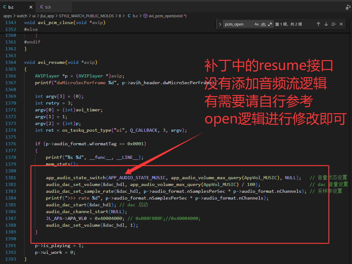This screenshot has height=264, width=352.
Task: Click the #endif directive on line 1361
Action: click(32, 42)
